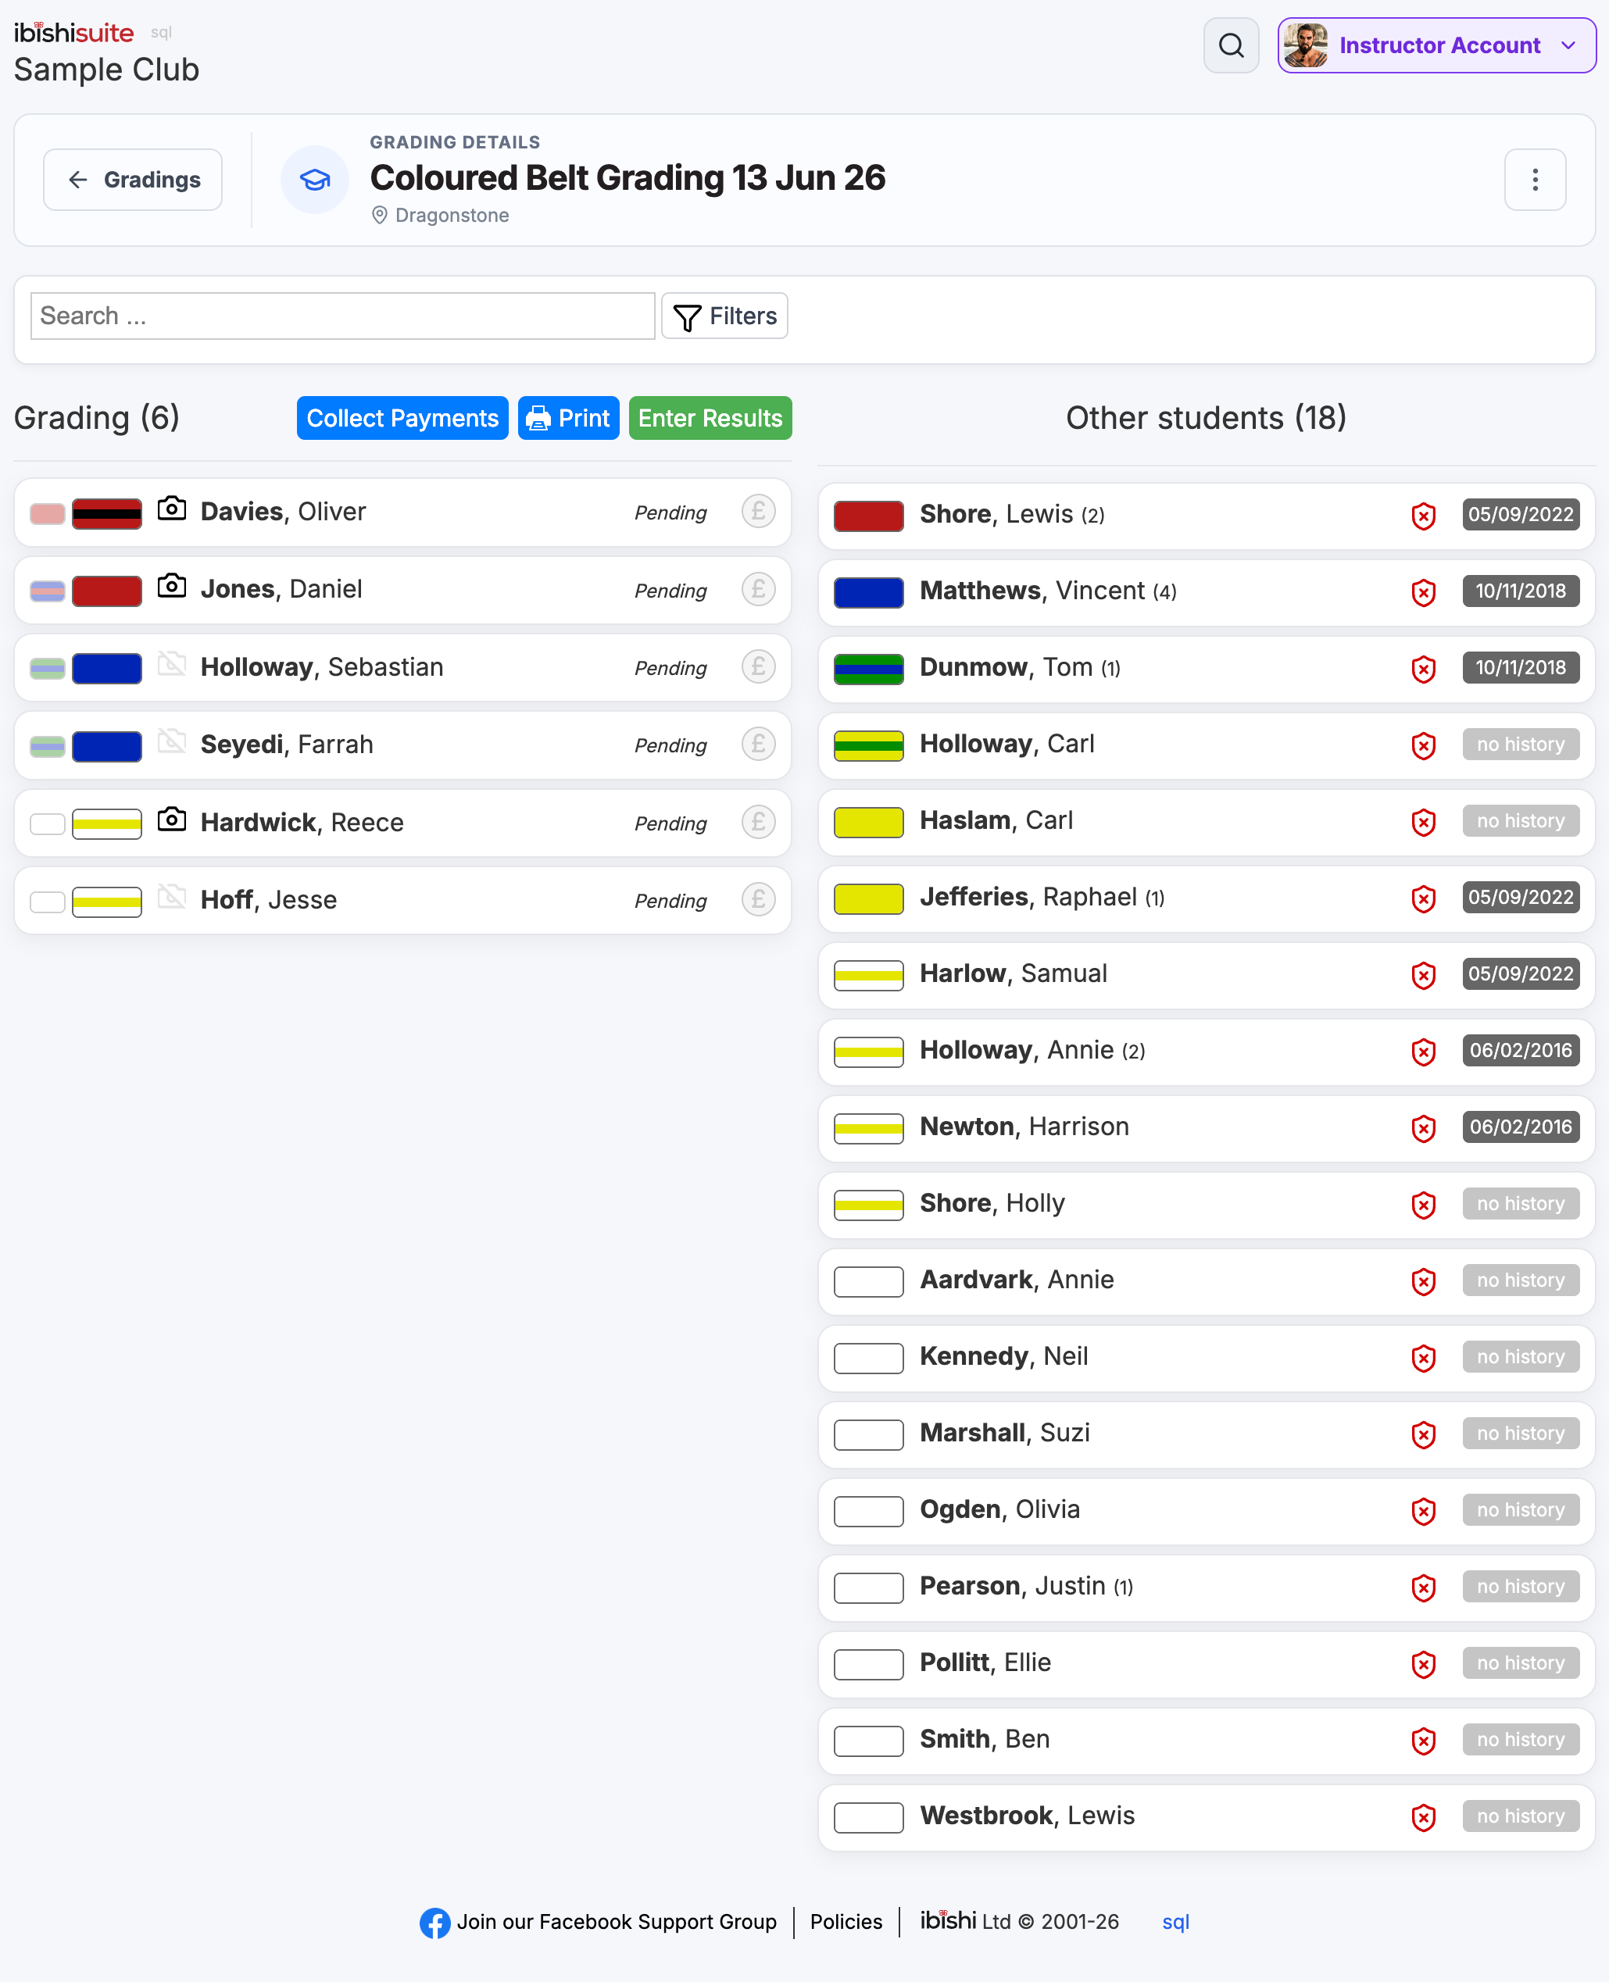Click no-photo icon for Hoff, Jesse
1609x1982 pixels.
171,897
